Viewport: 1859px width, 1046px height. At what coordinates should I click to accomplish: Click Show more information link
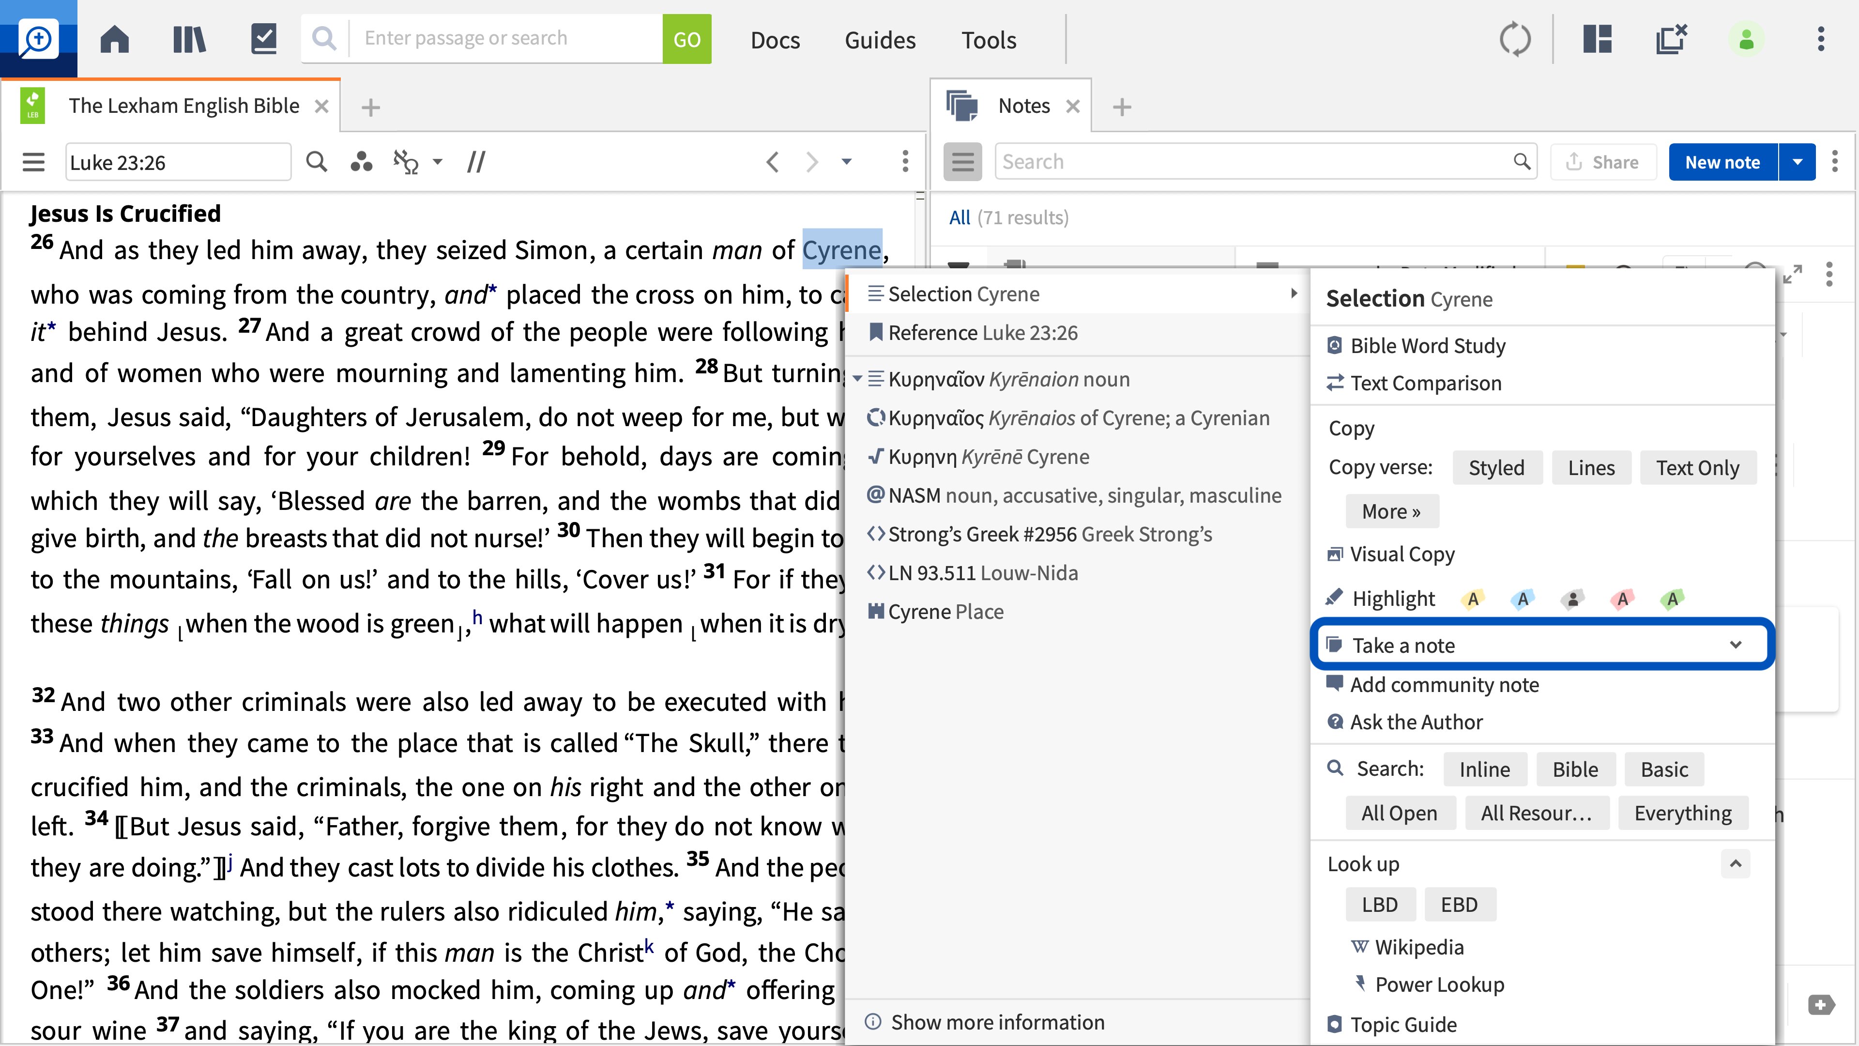pyautogui.click(x=997, y=1022)
